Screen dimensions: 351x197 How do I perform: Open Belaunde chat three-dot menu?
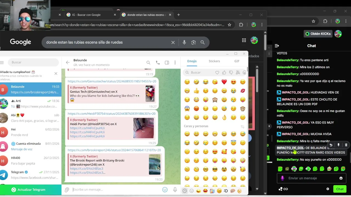click(175, 63)
